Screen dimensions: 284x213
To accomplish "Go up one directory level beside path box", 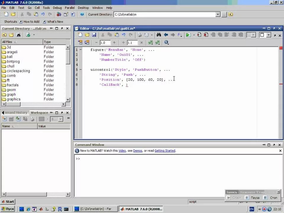I will tap(230, 14).
